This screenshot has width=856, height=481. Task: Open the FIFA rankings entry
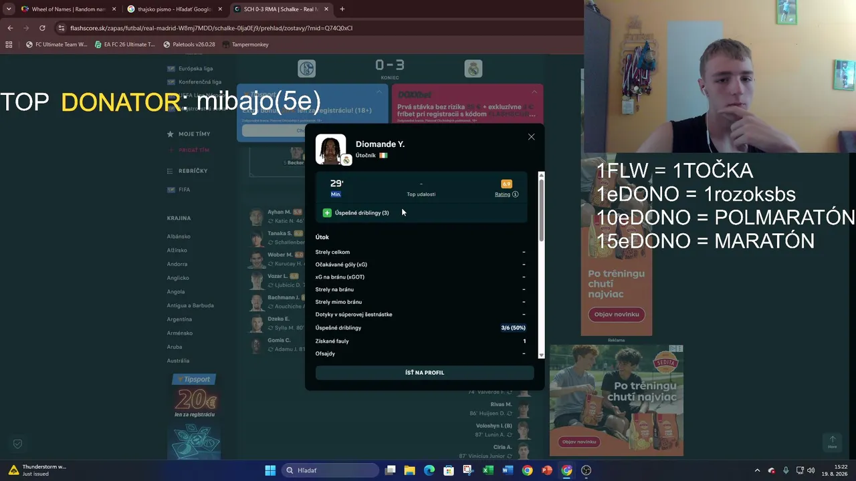click(184, 190)
